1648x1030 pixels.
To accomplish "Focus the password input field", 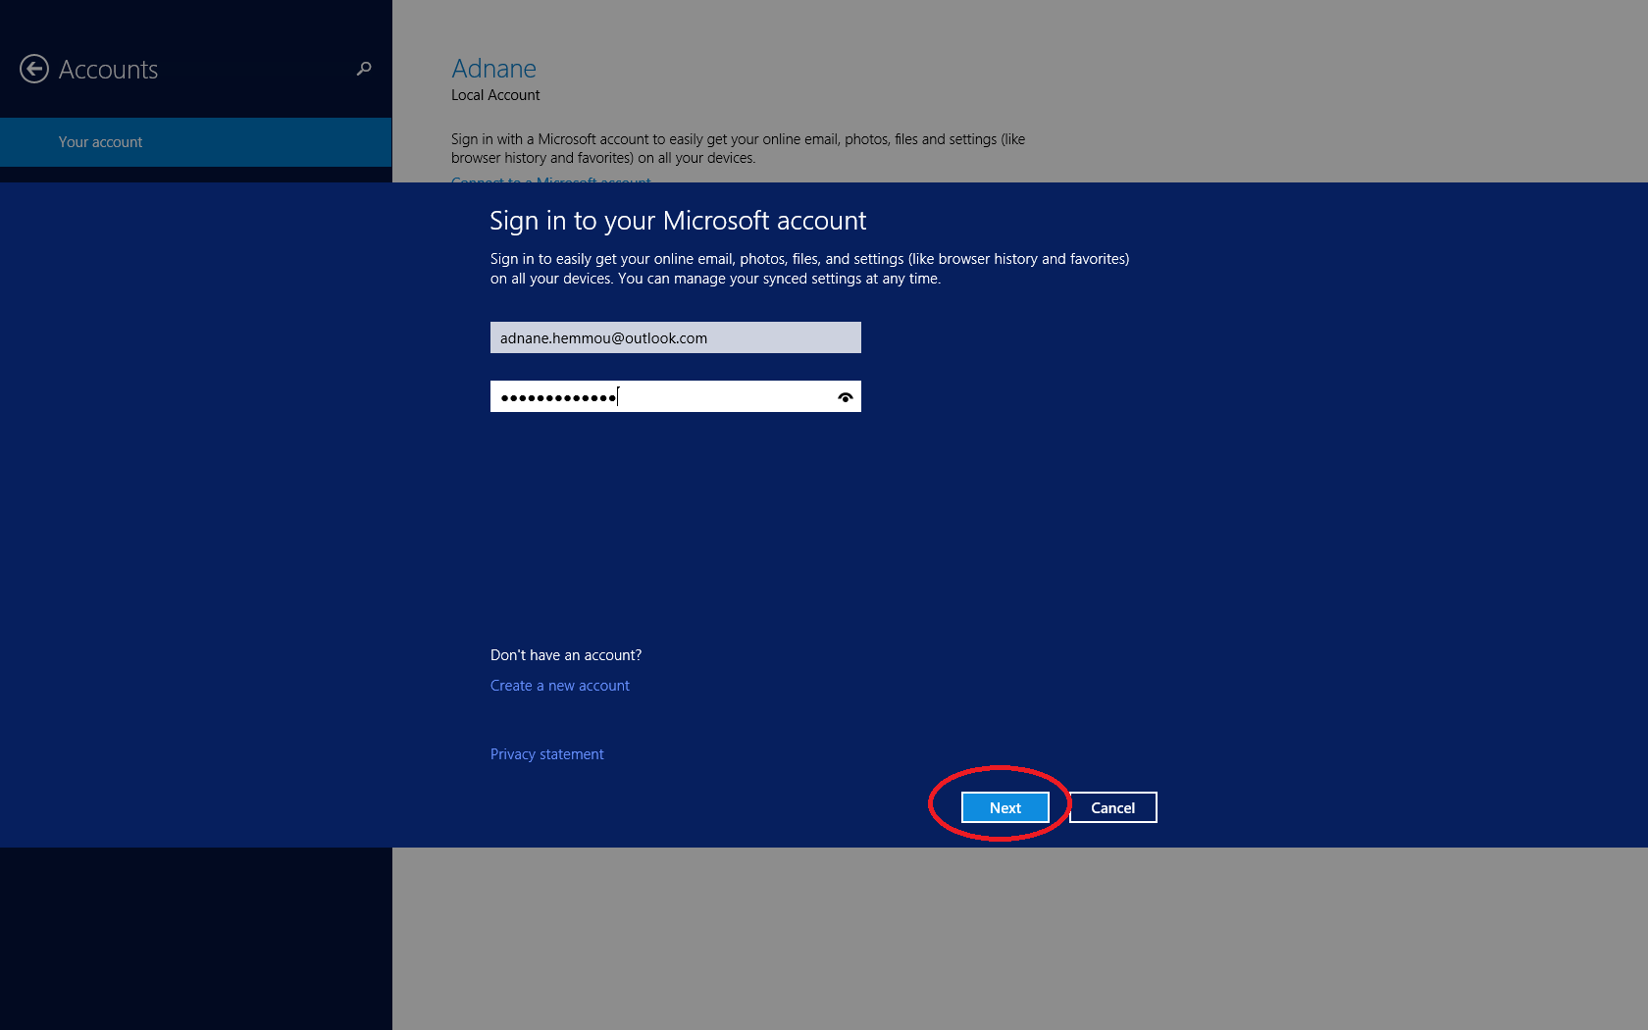I will click(676, 396).
